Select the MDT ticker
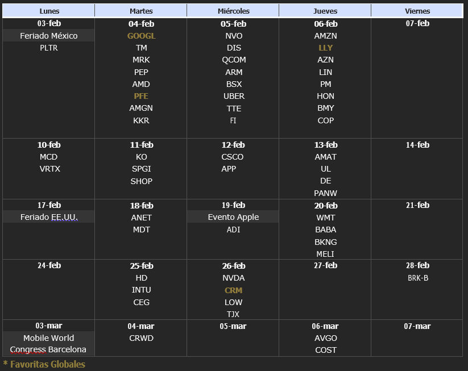 click(x=141, y=230)
